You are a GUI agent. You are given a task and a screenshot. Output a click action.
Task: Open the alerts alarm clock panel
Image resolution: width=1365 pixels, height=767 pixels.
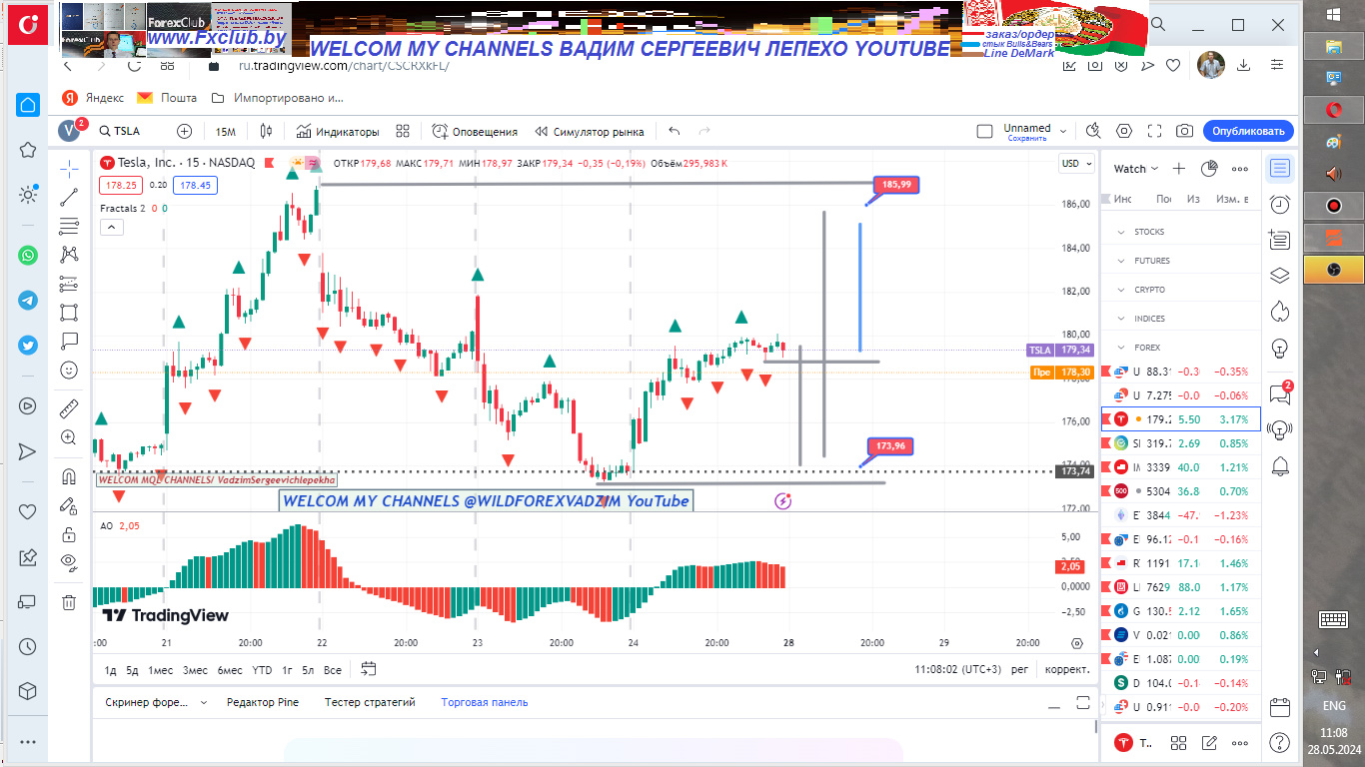point(1280,204)
